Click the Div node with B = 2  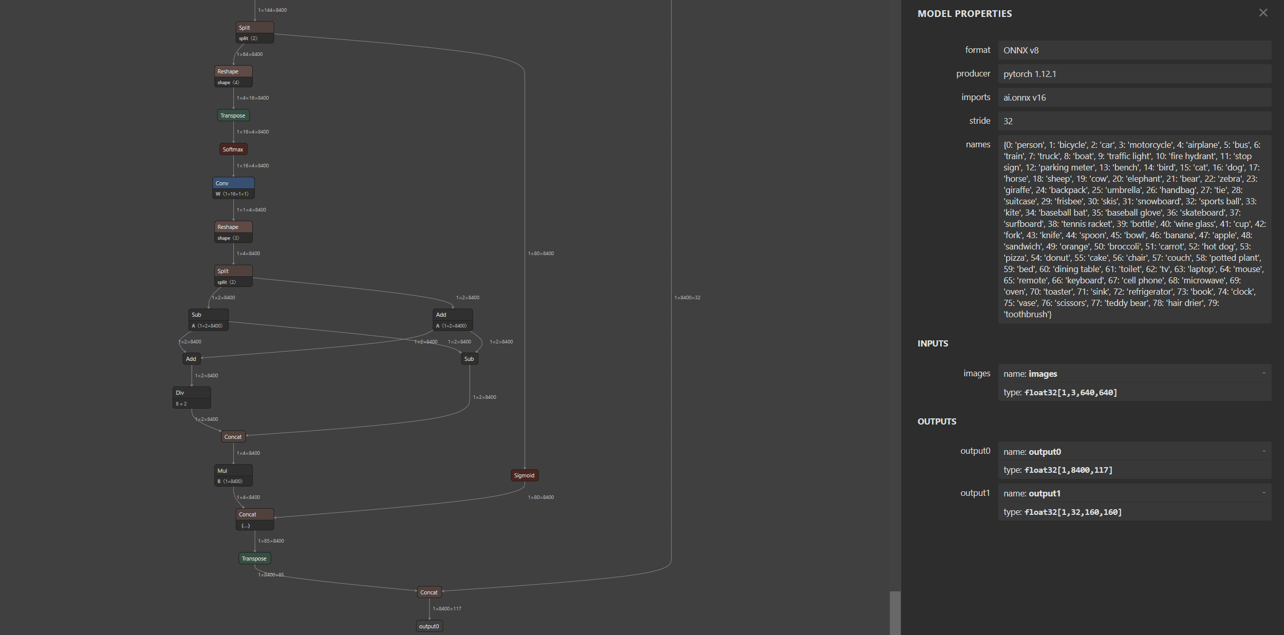[x=191, y=397]
